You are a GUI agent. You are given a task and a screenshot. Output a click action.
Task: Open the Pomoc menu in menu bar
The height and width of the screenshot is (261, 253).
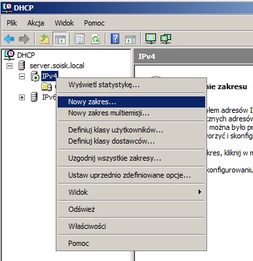[94, 23]
